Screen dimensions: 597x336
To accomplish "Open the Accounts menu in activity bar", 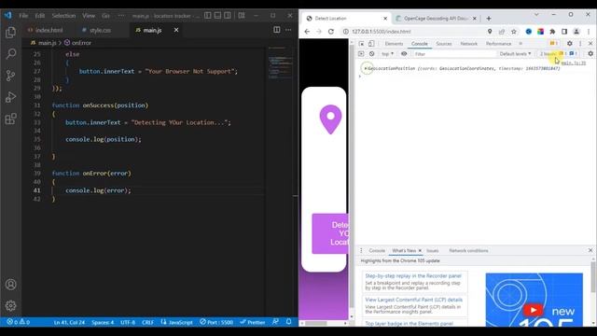I will [10, 285].
